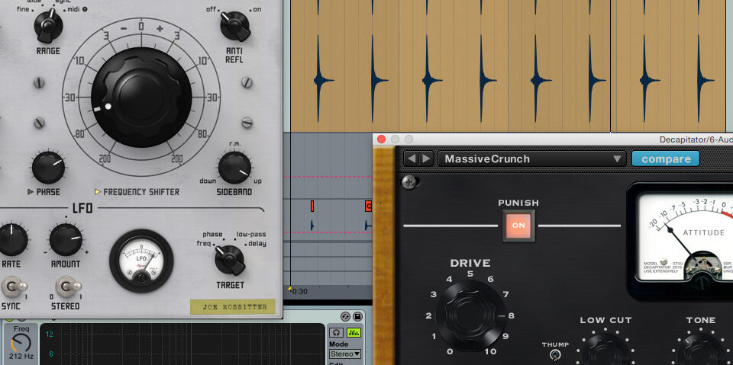
Task: Click the save preset disk icon
Action: [x=357, y=316]
